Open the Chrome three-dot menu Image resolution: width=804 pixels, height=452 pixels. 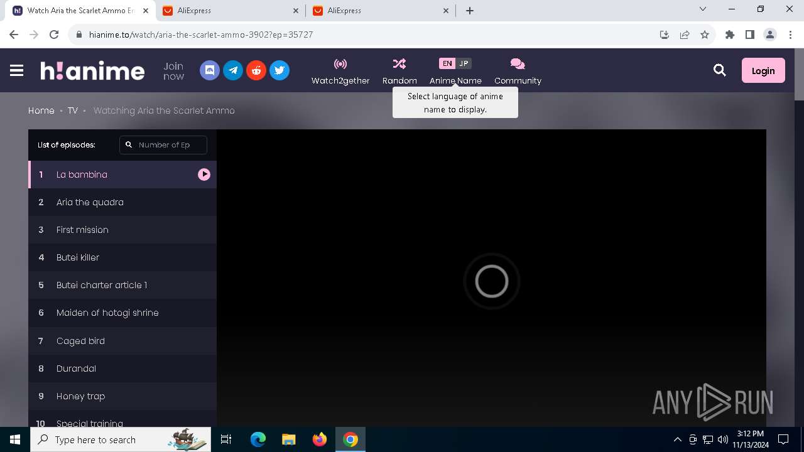[x=790, y=35]
